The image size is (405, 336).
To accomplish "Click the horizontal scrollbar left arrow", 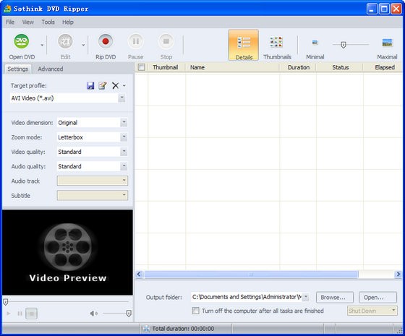I will click(x=139, y=274).
